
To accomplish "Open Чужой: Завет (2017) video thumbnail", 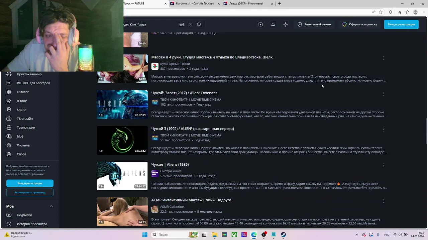I will click(x=122, y=104).
